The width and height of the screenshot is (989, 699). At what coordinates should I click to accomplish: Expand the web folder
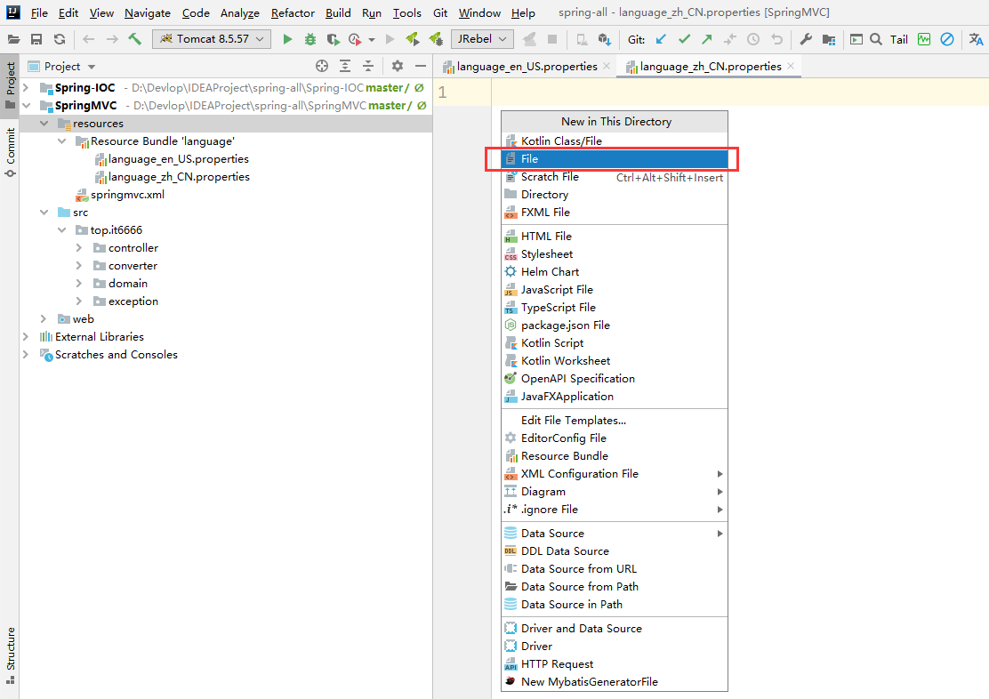(x=44, y=319)
